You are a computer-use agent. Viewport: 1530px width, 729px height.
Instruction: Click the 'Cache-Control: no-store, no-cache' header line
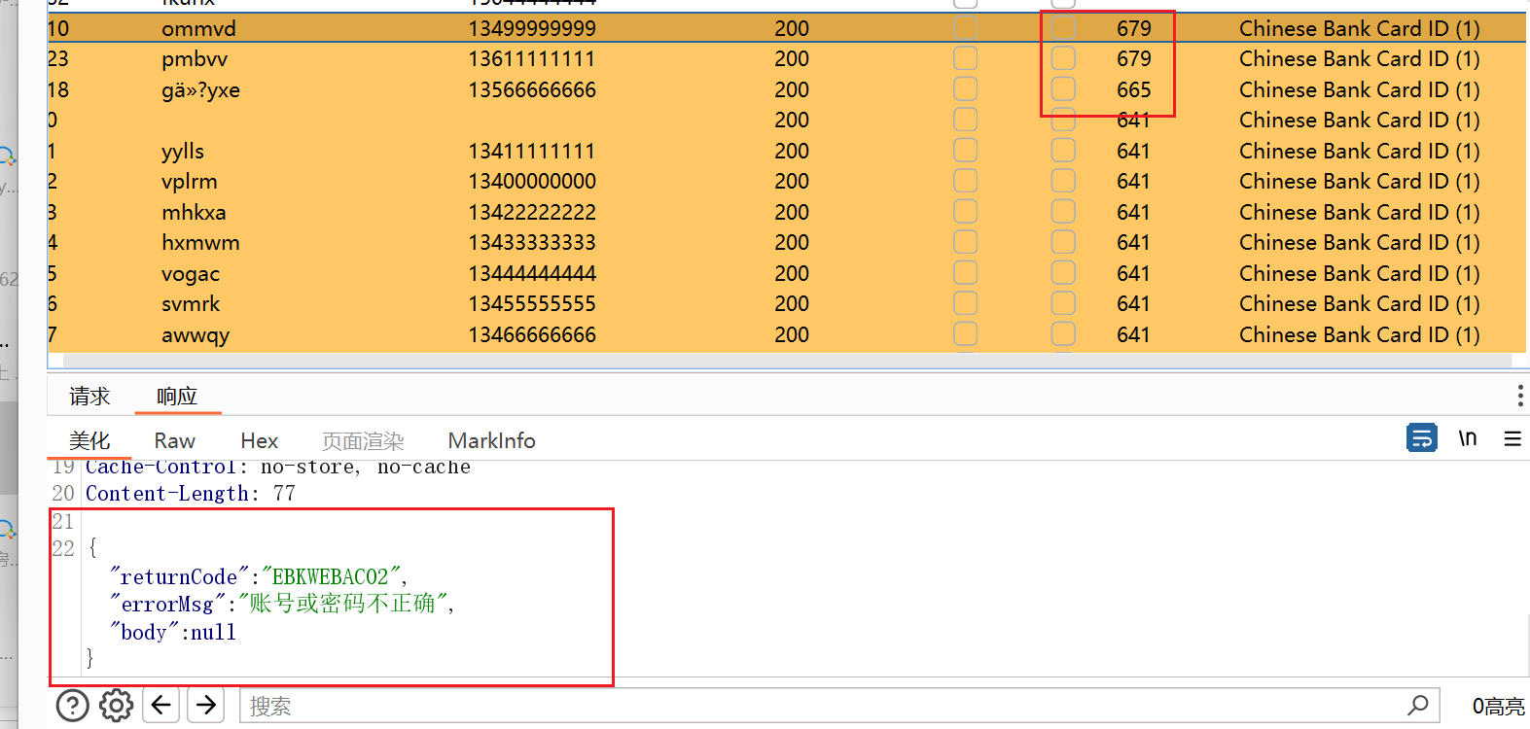pyautogui.click(x=278, y=468)
